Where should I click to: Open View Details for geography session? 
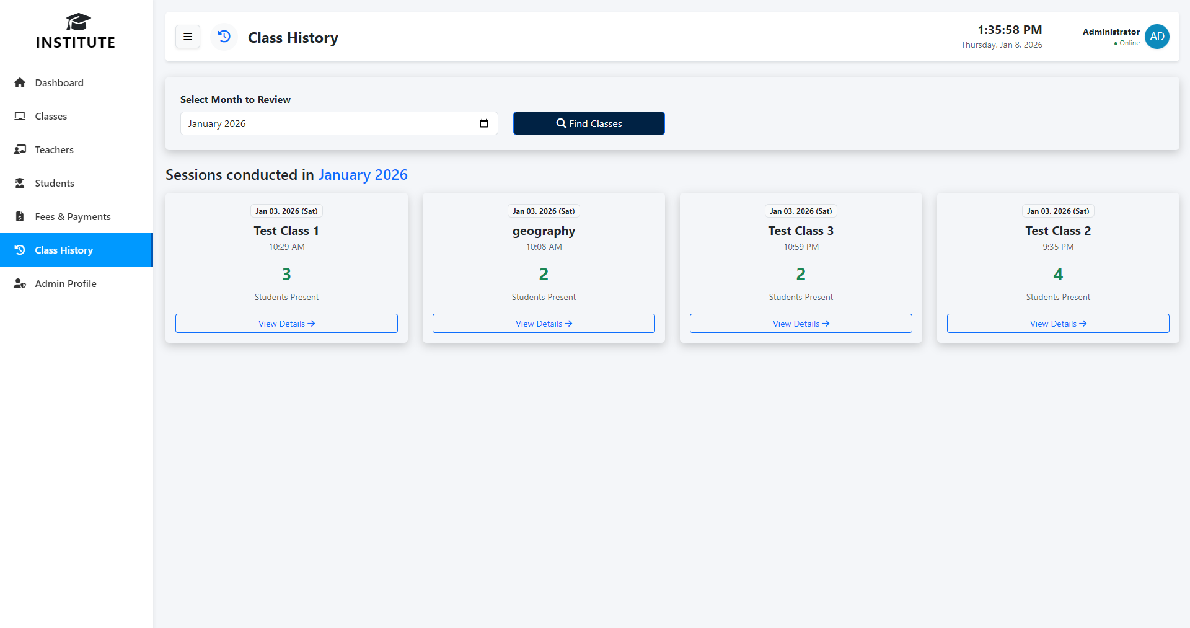(544, 324)
